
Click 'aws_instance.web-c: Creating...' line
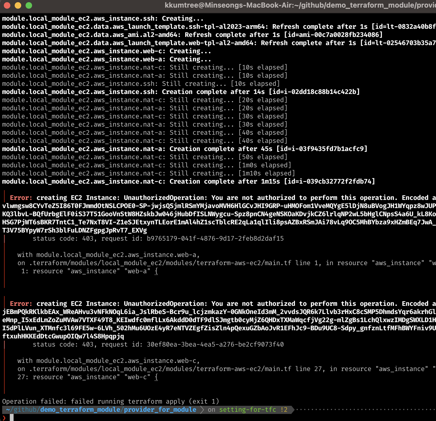coord(107,51)
